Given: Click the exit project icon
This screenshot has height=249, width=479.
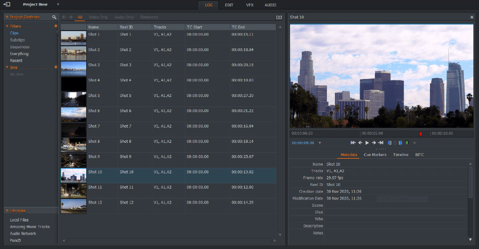Looking at the screenshot, I should pyautogui.click(x=7, y=4).
